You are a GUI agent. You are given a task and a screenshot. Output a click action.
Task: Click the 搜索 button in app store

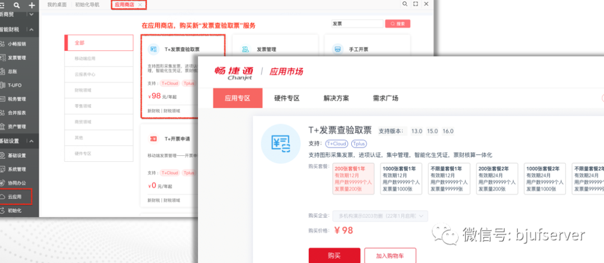pyautogui.click(x=398, y=24)
